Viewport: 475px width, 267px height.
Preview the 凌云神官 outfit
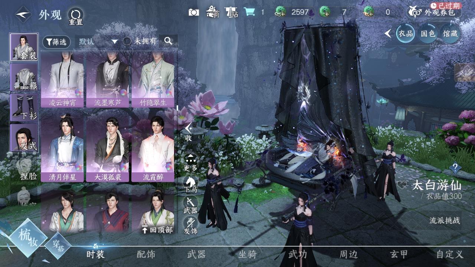tap(62, 79)
